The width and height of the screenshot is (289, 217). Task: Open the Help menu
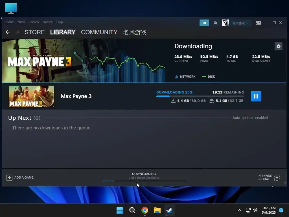(x=60, y=22)
